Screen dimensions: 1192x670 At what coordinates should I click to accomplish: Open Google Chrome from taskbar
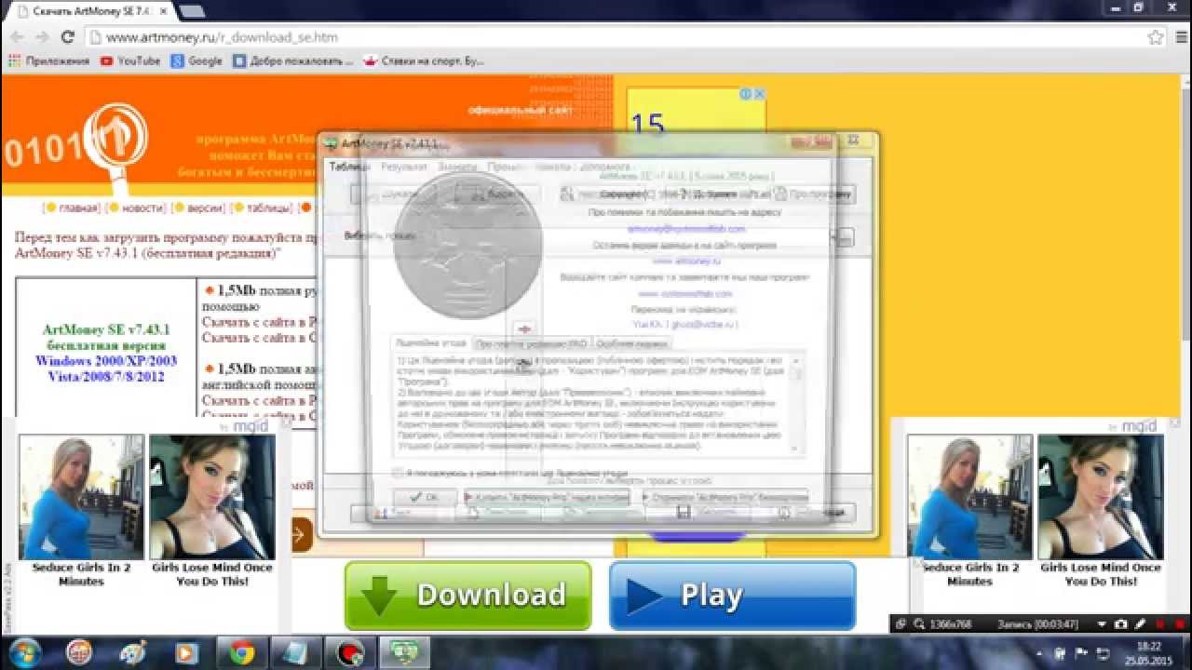242,653
